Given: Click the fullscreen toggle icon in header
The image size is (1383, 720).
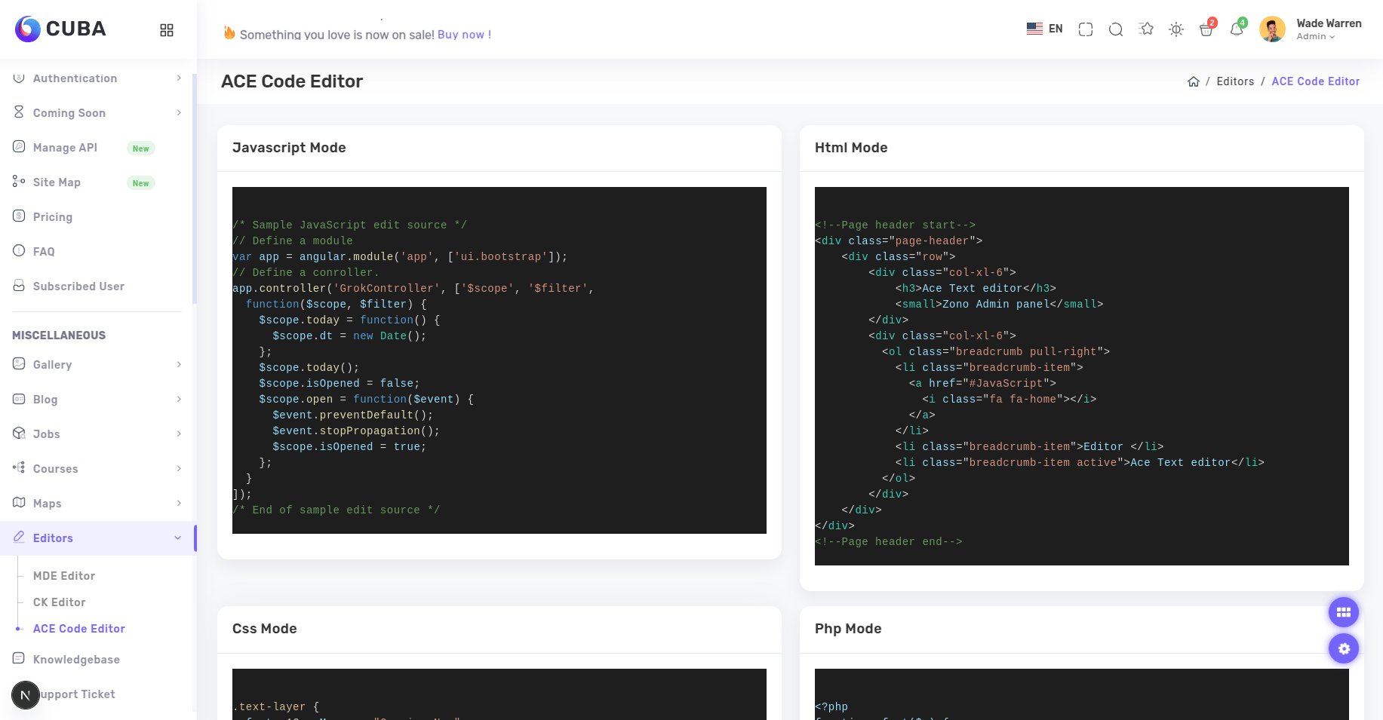Looking at the screenshot, I should click(1086, 29).
